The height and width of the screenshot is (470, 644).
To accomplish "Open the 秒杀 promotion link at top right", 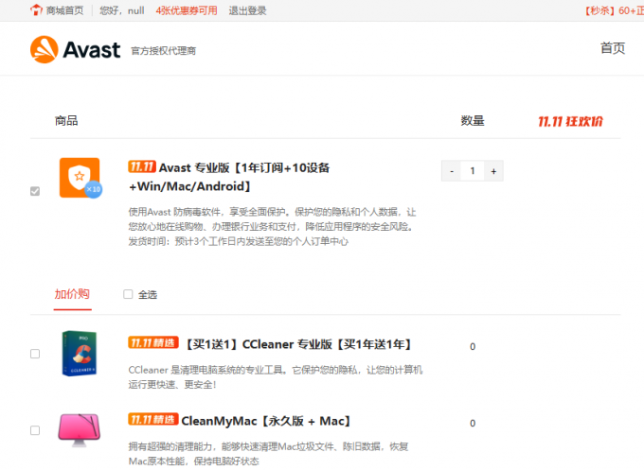I will [x=614, y=10].
